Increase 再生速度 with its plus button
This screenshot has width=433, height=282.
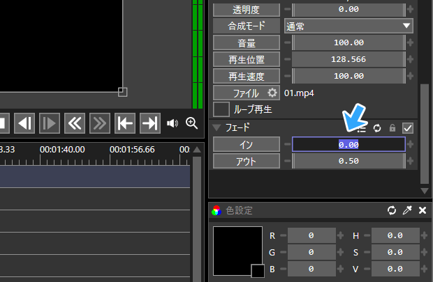(x=411, y=76)
